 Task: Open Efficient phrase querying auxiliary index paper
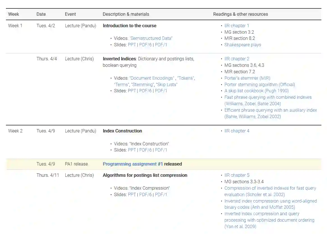click(x=270, y=110)
